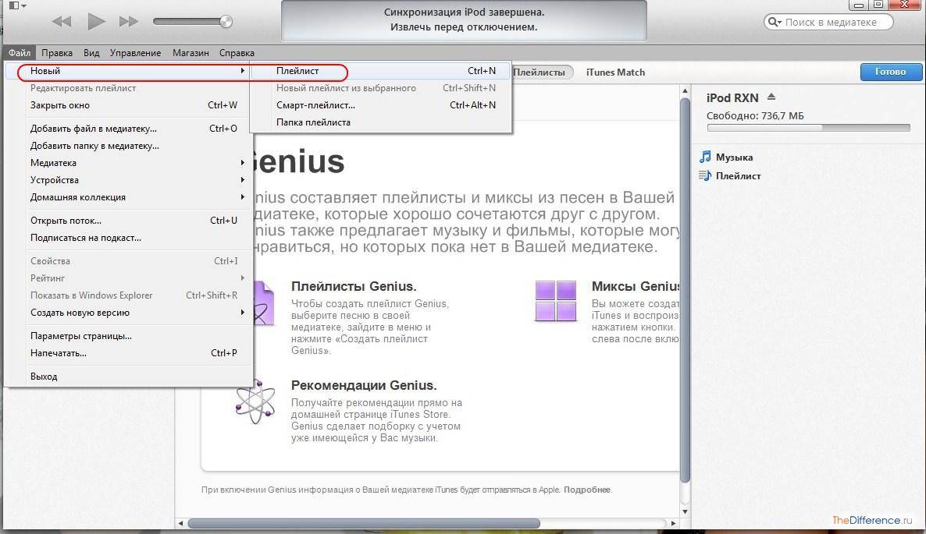Select Открыть поток… menu item
Screen dimensions: 926x534
pyautogui.click(x=129, y=221)
